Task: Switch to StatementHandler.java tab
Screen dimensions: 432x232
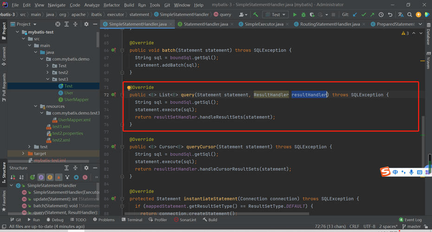Action: (206, 24)
